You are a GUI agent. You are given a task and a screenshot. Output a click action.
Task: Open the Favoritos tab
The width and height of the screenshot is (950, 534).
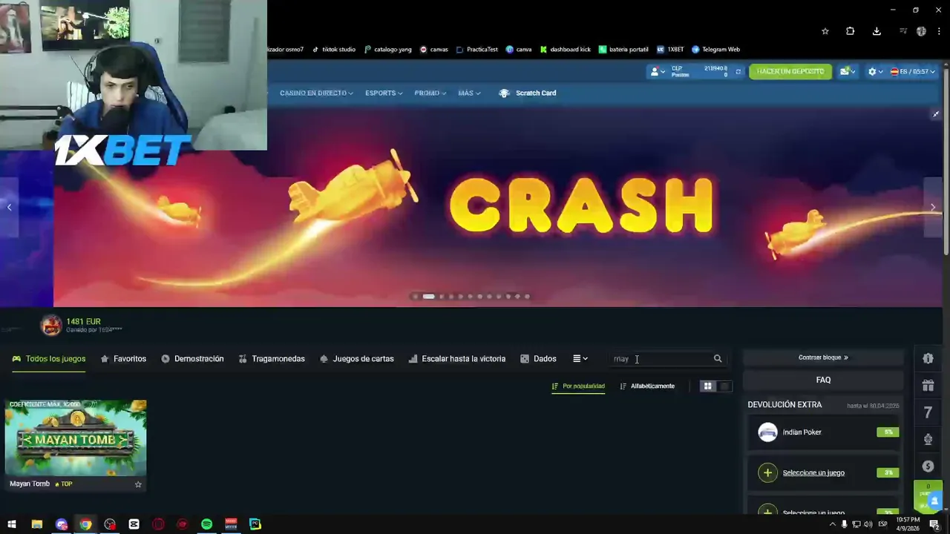[123, 359]
